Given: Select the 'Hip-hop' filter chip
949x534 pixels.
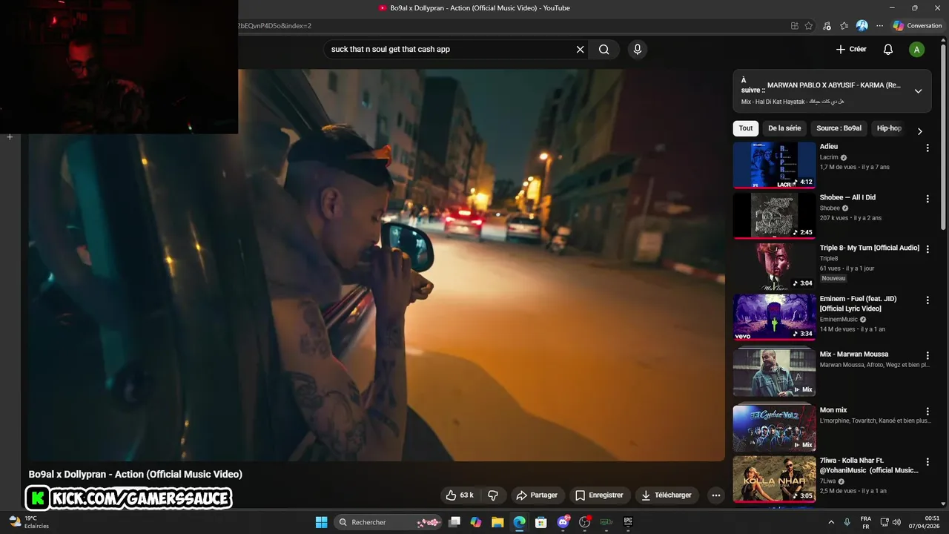Looking at the screenshot, I should [889, 128].
